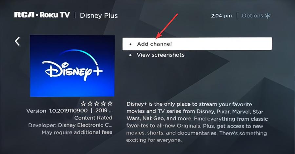
Task: Click the RCA brand logo
Action: pos(25,15)
